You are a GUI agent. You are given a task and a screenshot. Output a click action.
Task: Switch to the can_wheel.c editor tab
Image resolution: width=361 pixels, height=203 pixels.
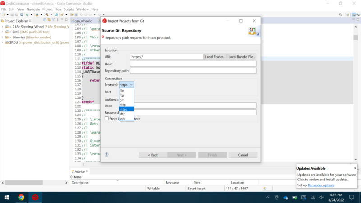83,21
